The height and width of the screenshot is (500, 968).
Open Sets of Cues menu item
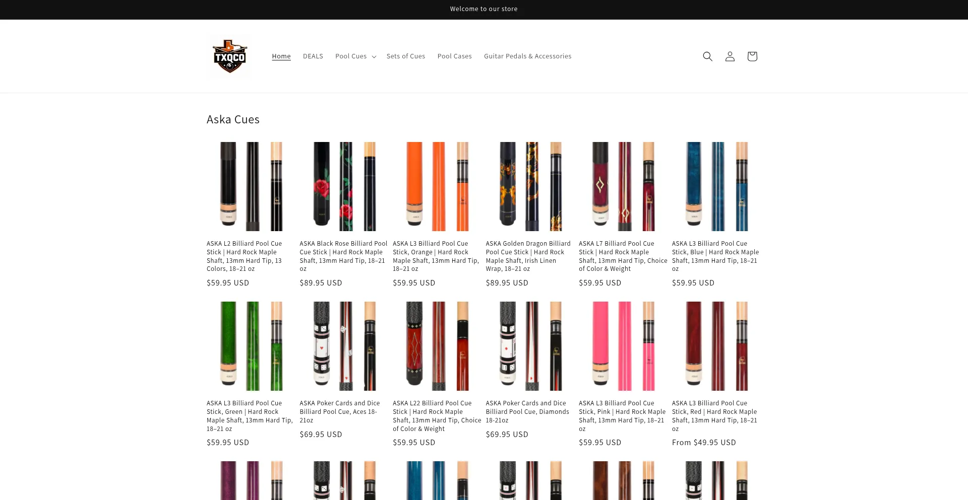(406, 56)
